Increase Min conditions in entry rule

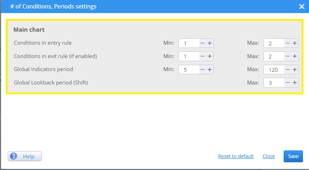(x=210, y=43)
